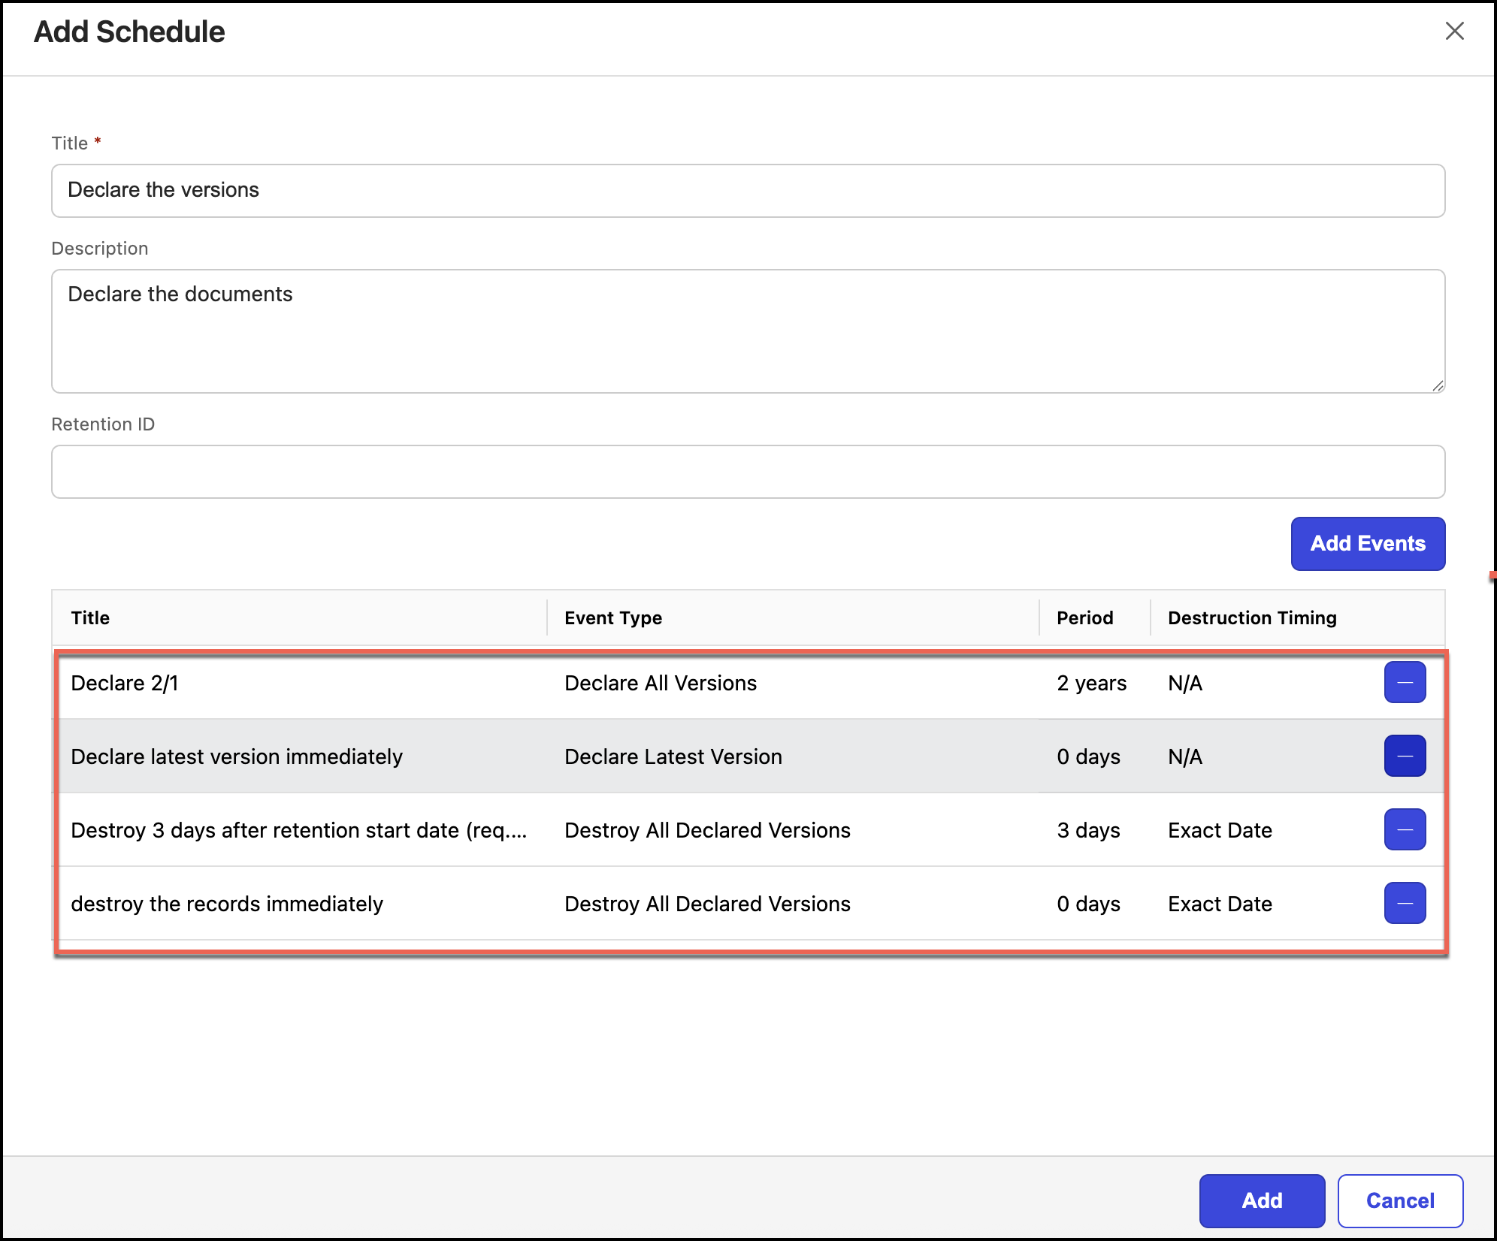Click the Period column header
Screen dimensions: 1497x1241
(x=1084, y=617)
